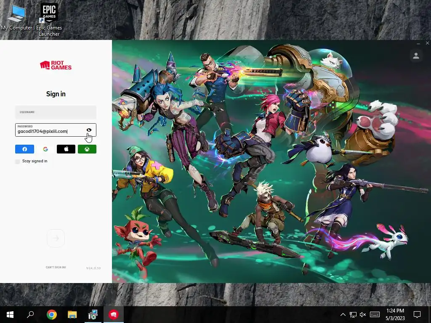Open the account profile icon
Screen dimensions: 431x323
416,56
